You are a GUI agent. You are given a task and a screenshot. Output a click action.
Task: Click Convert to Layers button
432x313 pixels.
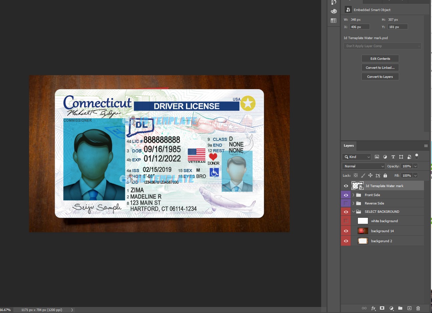point(380,76)
